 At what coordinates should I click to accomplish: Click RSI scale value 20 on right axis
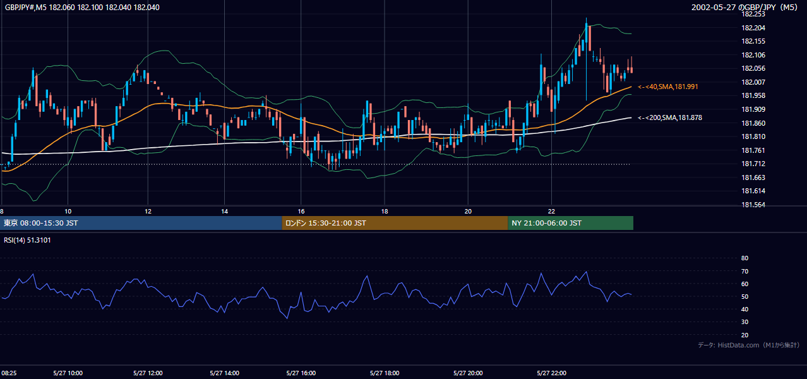(x=744, y=335)
